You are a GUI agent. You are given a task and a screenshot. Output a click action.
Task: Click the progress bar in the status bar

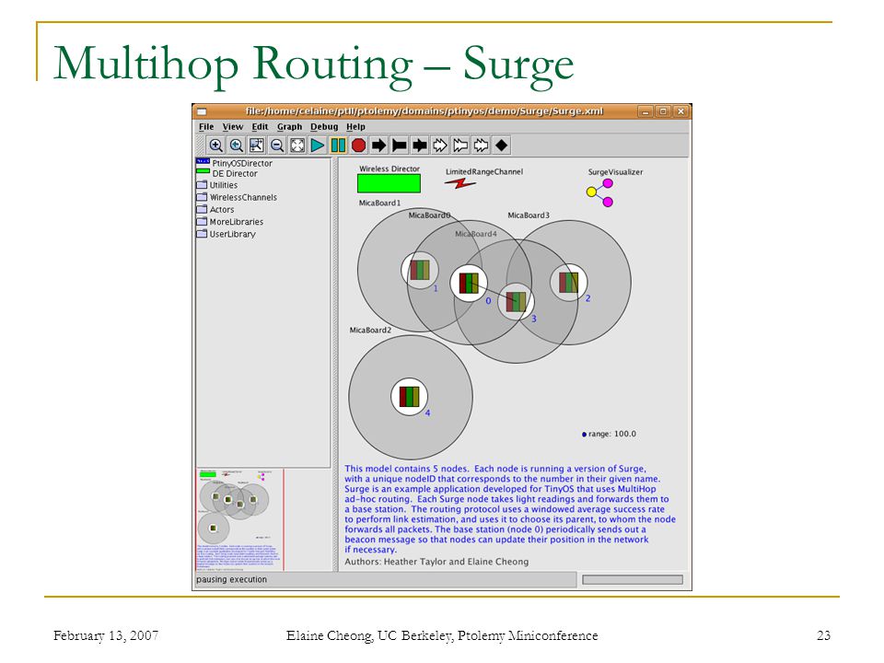pyautogui.click(x=632, y=579)
